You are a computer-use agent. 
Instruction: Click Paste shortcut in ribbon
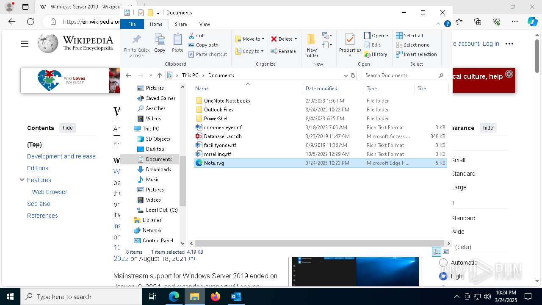207,54
